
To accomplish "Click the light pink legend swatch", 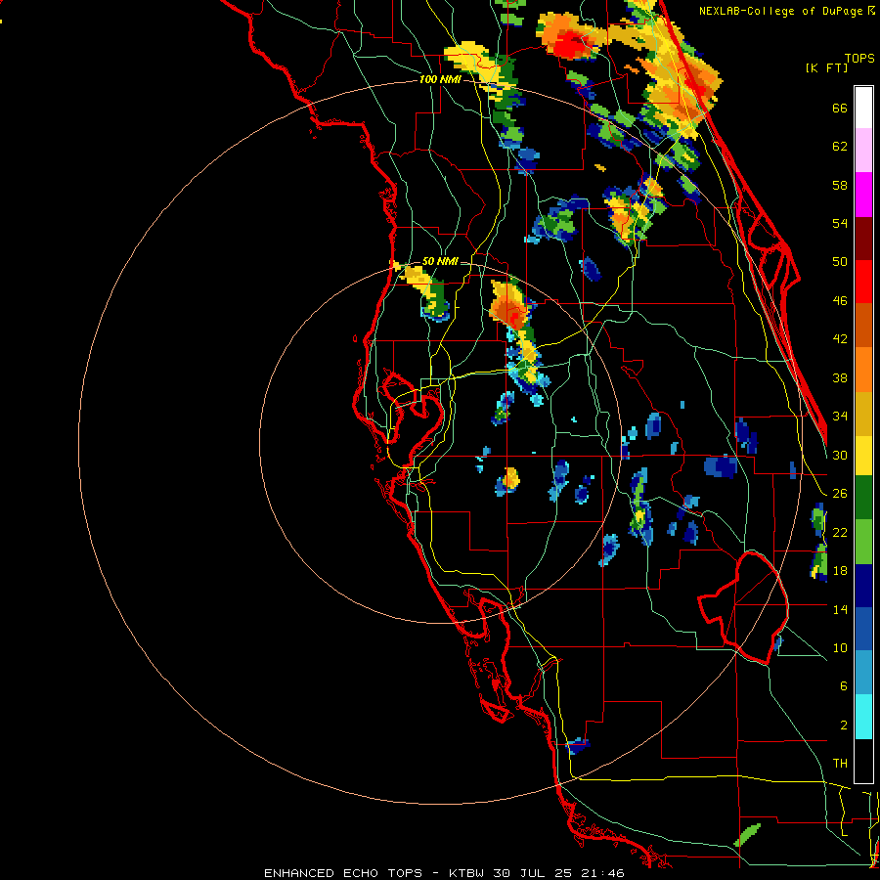I will click(863, 150).
